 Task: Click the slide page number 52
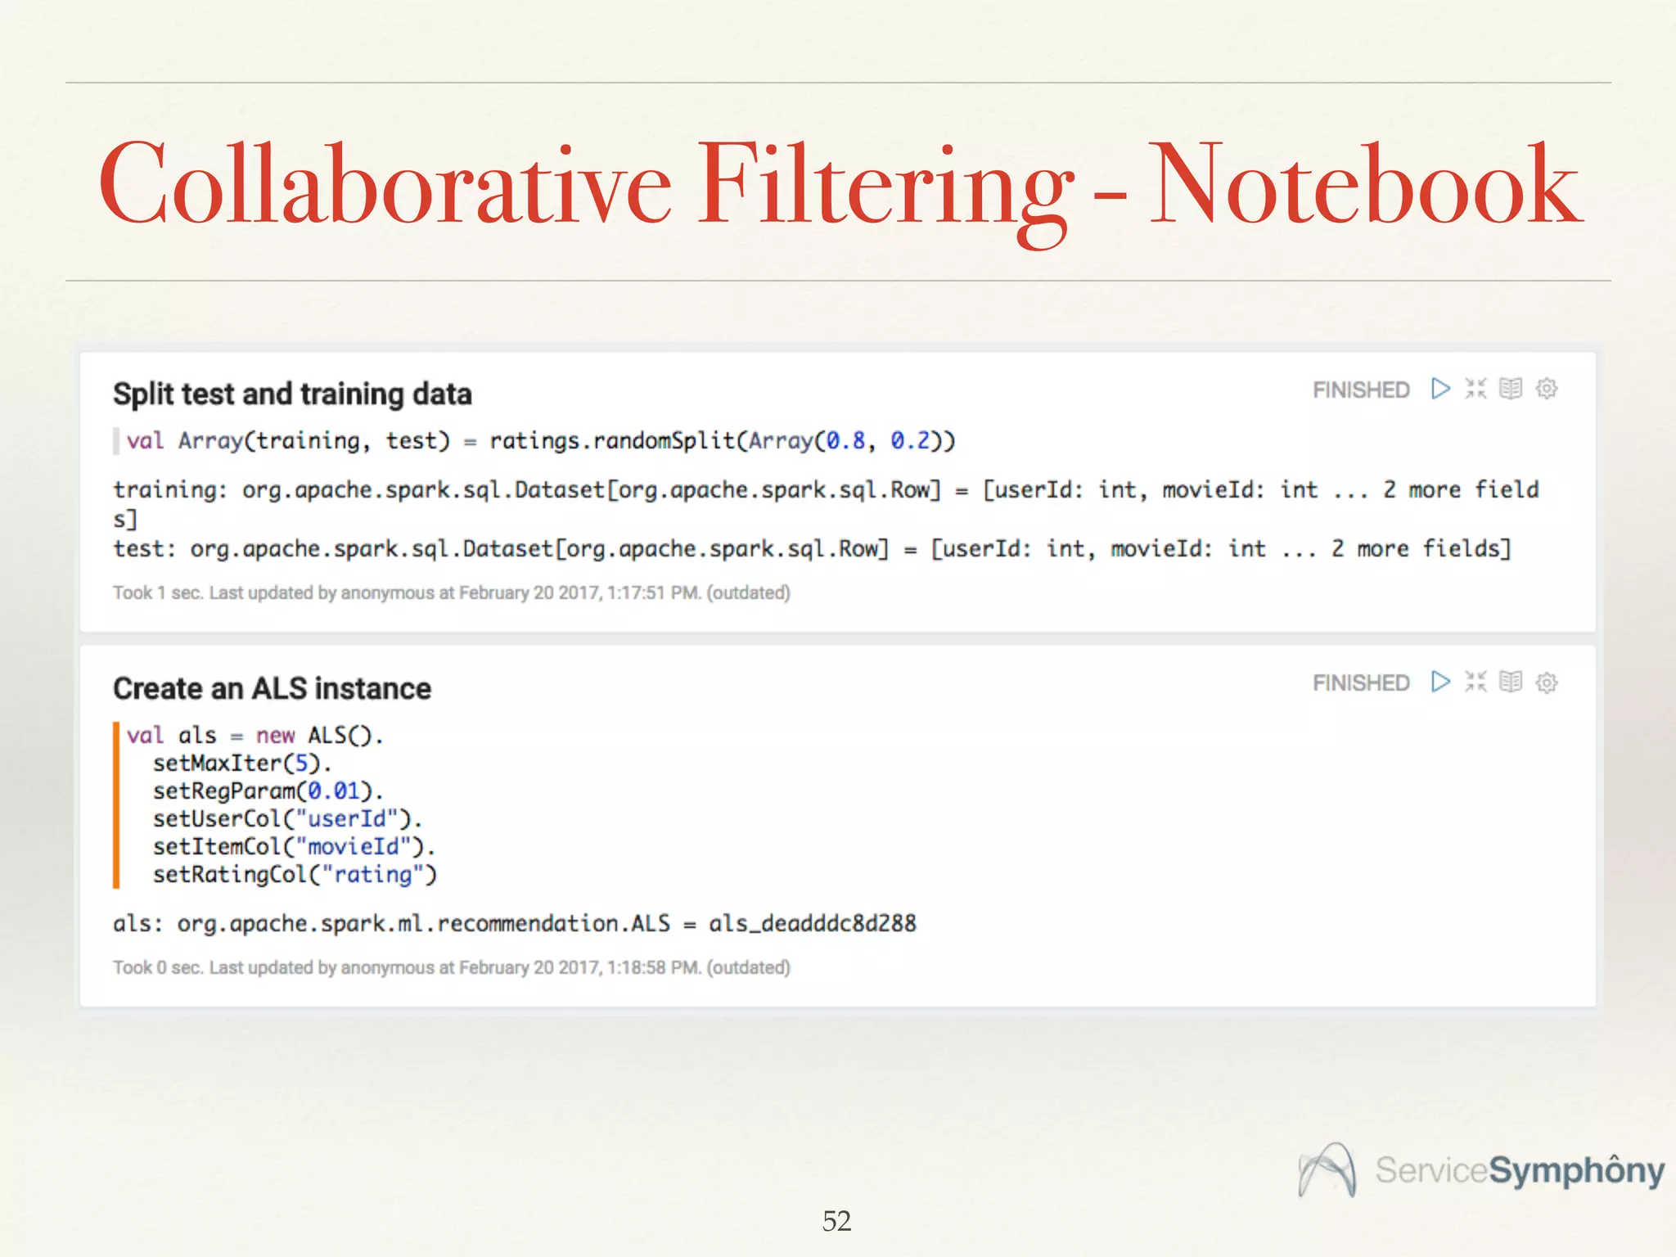[x=836, y=1221]
